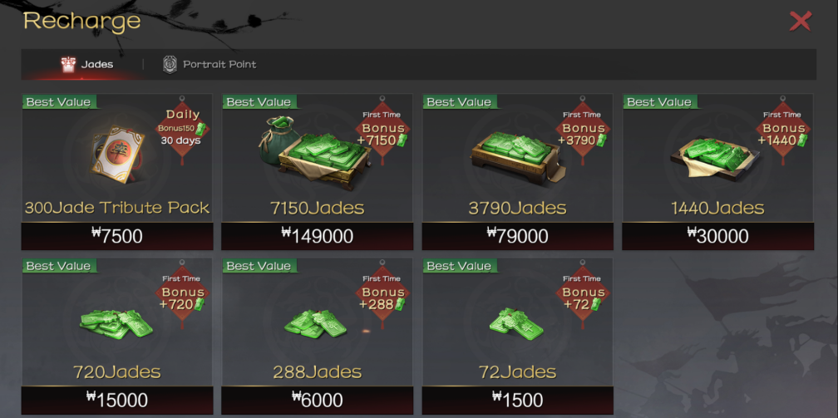
Task: Buy the Tribute Pack for ₩7500
Action: (117, 236)
